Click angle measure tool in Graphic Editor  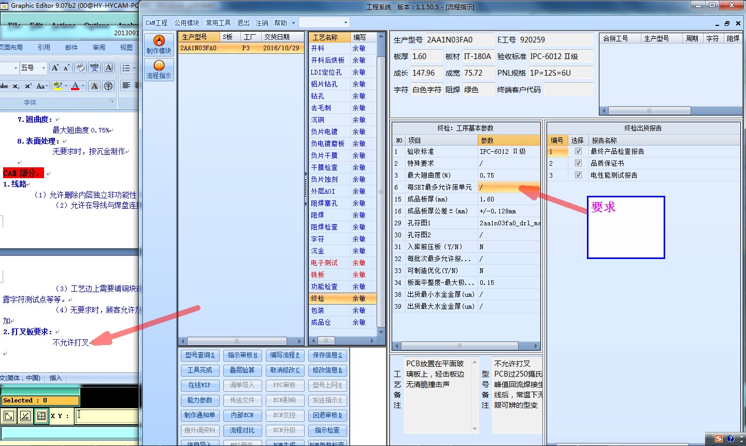(25, 415)
